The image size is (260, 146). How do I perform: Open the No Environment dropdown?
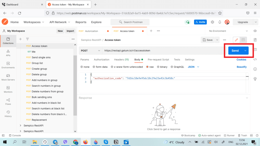coord(228,31)
